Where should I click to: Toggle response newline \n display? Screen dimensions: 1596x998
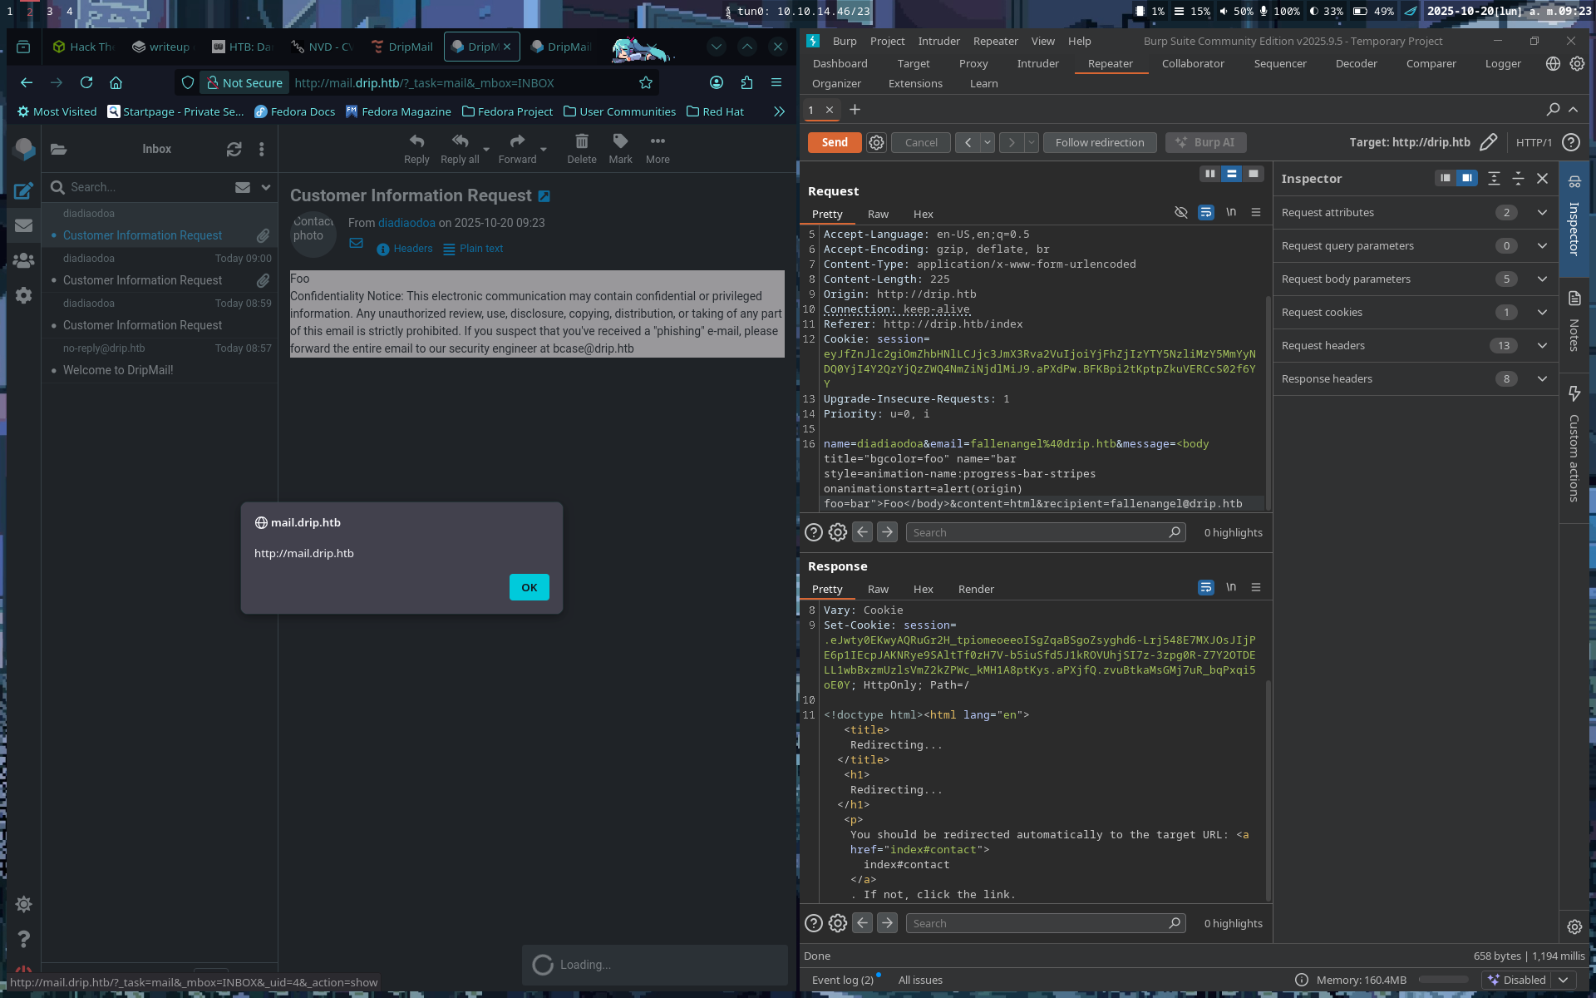pos(1231,587)
